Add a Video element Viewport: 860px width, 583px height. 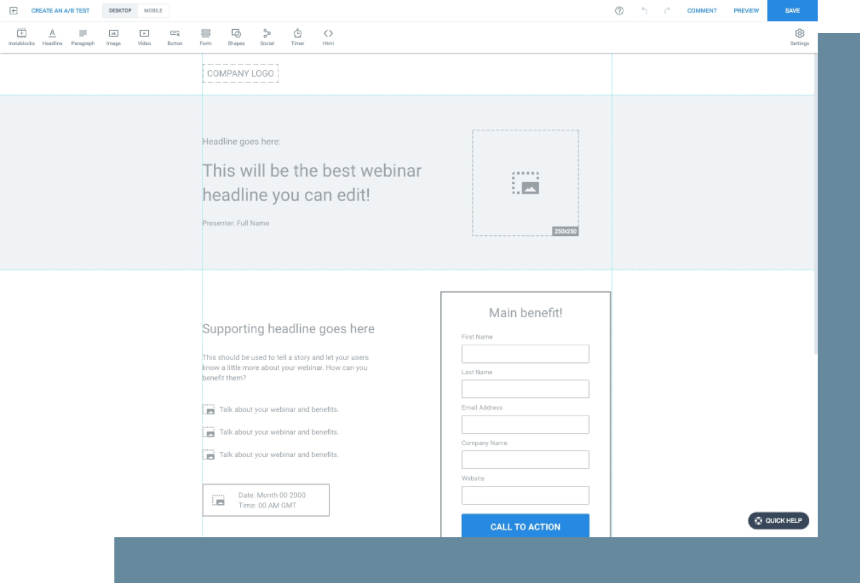144,37
